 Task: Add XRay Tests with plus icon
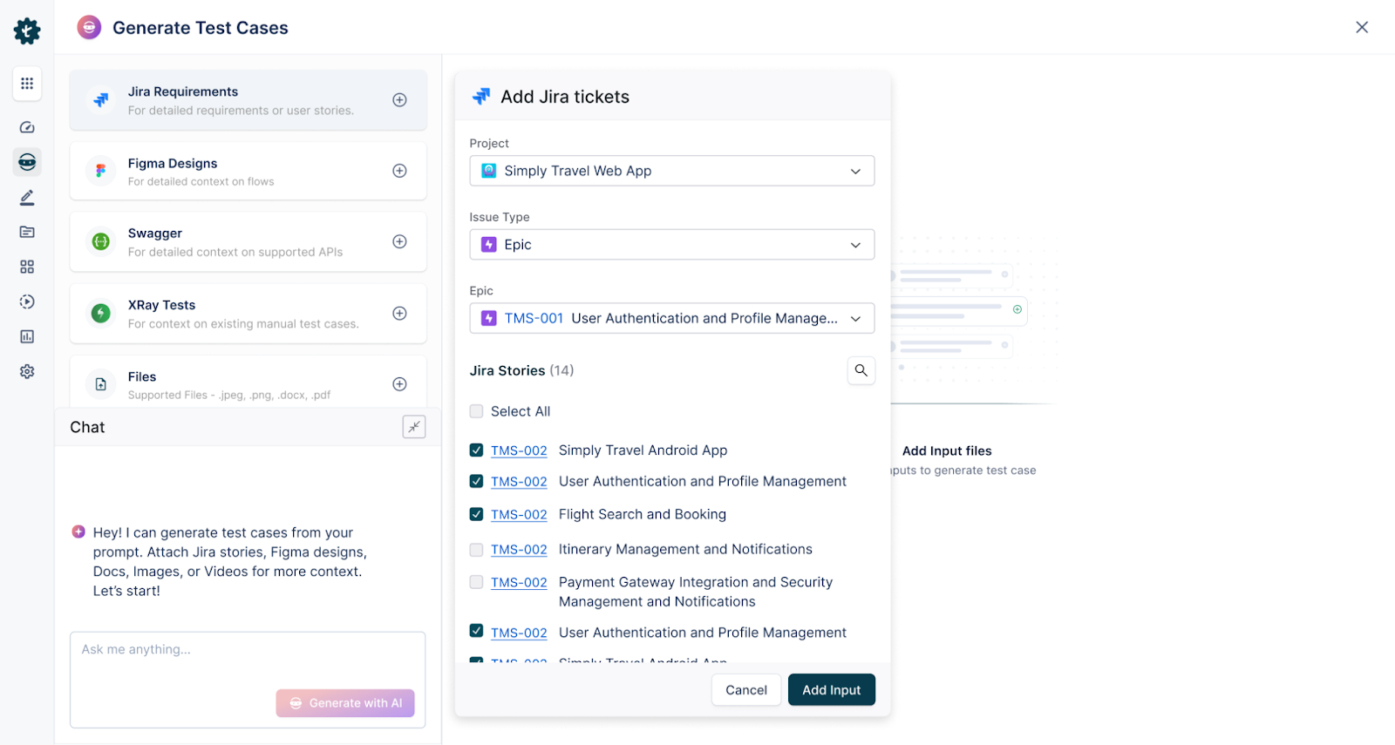(x=399, y=313)
